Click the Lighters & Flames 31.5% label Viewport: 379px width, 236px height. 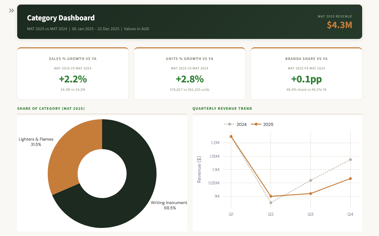tap(36, 142)
